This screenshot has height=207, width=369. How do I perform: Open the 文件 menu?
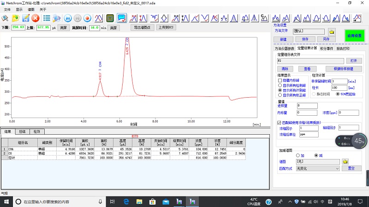pyautogui.click(x=7, y=10)
